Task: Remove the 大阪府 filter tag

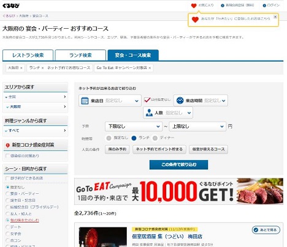Action: click(21, 68)
